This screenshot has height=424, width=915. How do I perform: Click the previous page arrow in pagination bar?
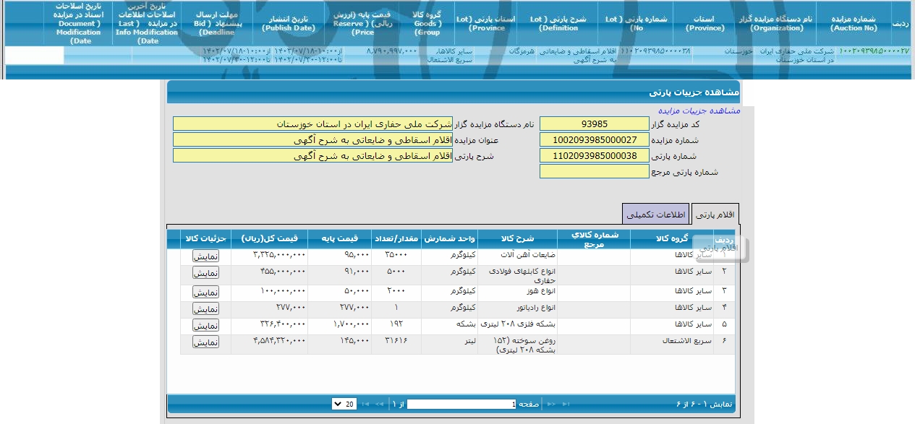[378, 404]
